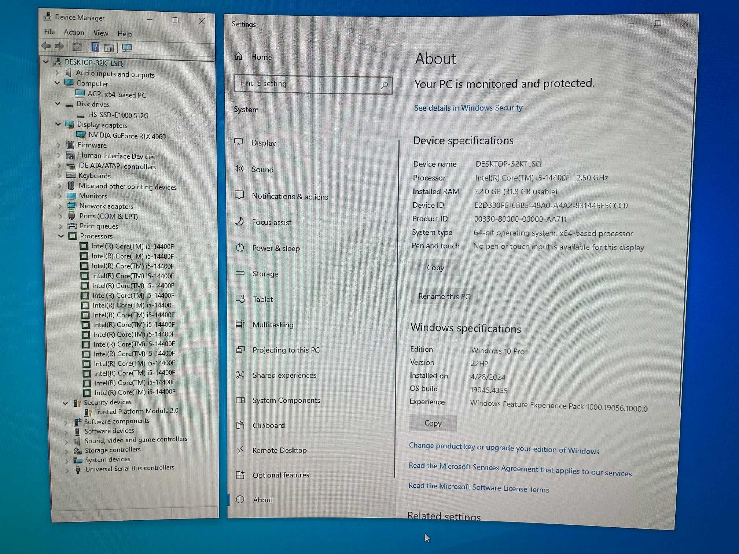Open Microsoft Software License Terms link
This screenshot has width=739, height=554.
[478, 487]
